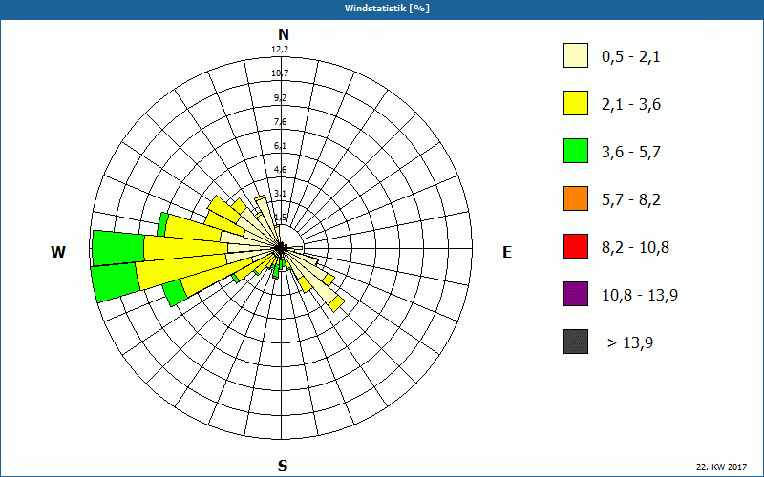Click the red 8,2 - 10,8 legend swatch

(576, 246)
